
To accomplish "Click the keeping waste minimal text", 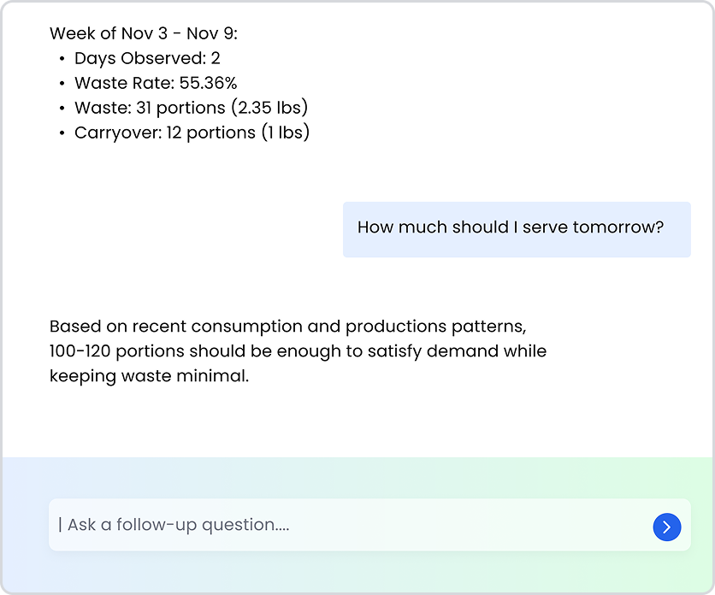I will (149, 376).
